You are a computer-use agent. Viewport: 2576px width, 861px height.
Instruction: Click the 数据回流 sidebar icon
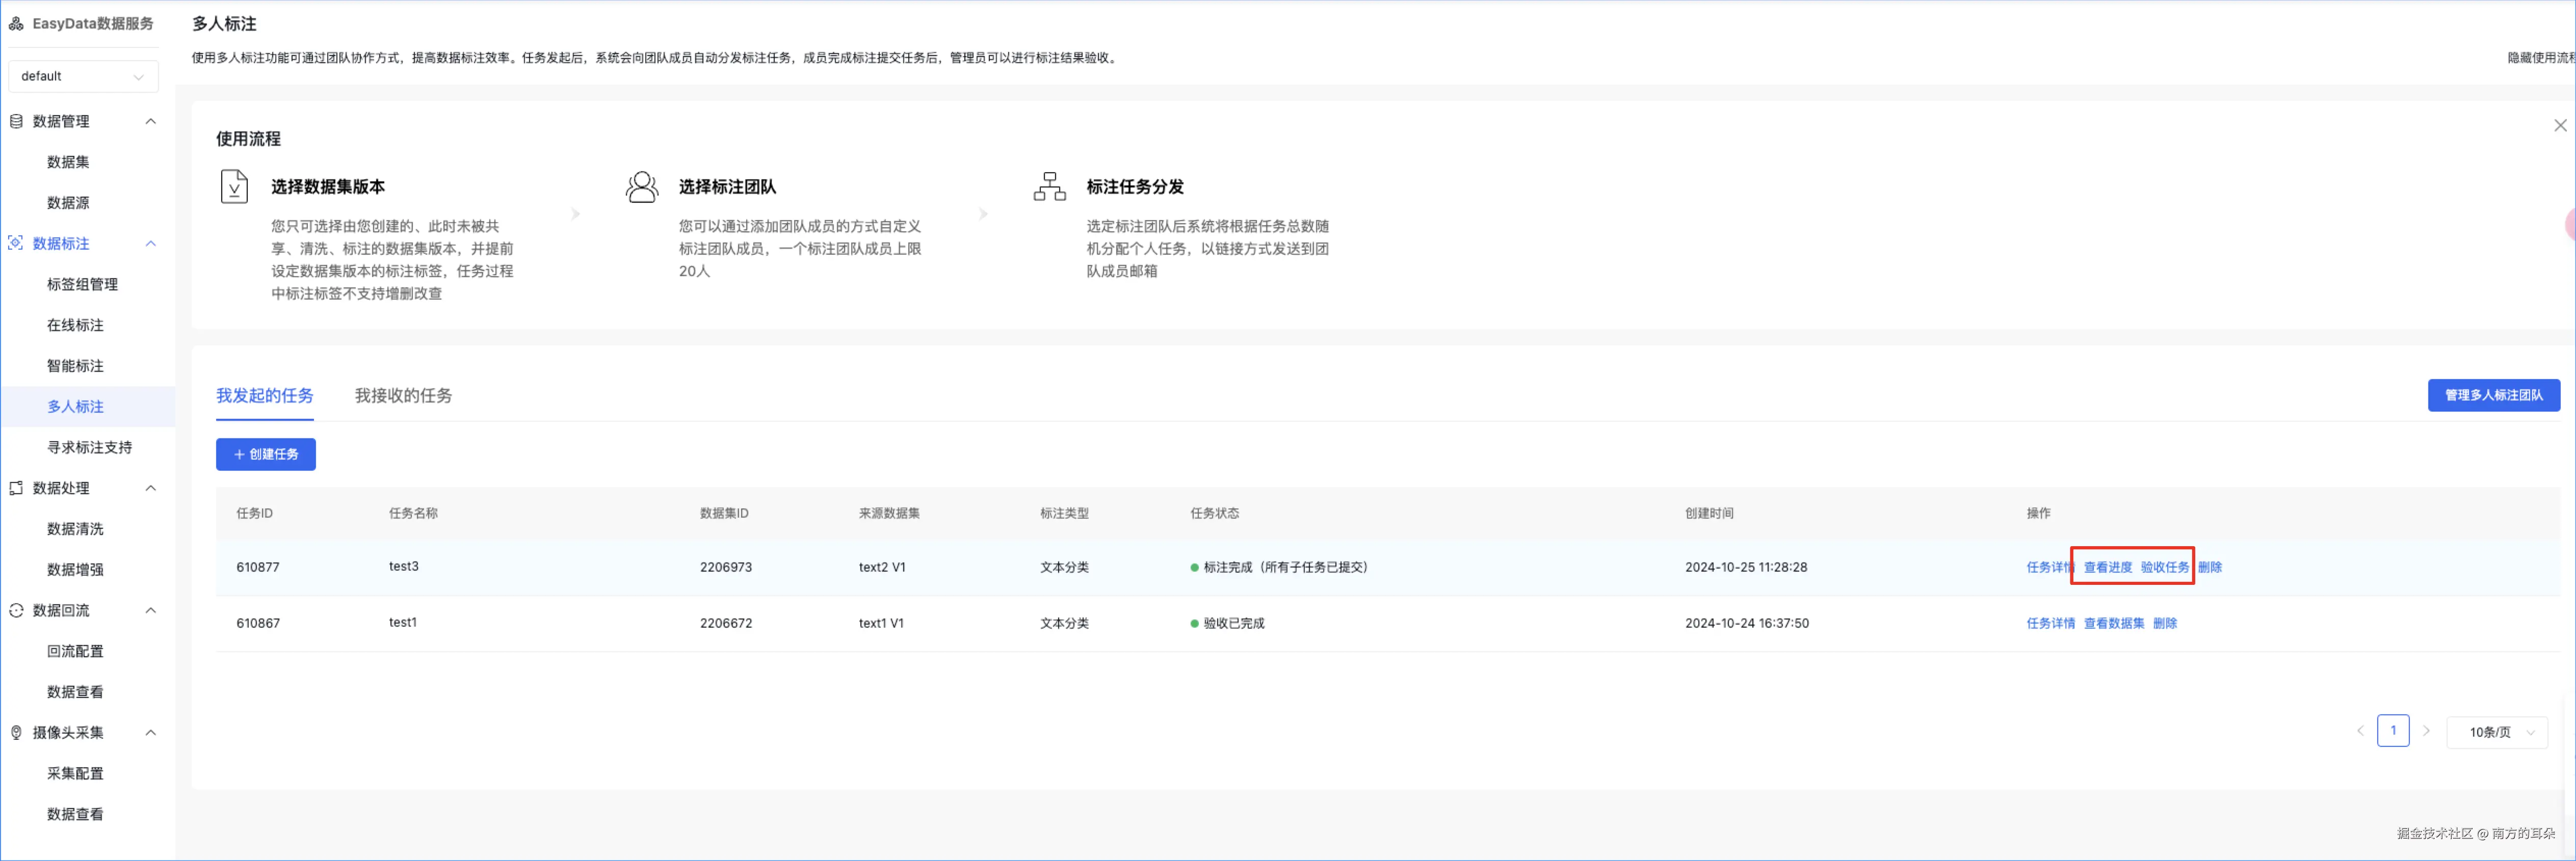[x=16, y=611]
